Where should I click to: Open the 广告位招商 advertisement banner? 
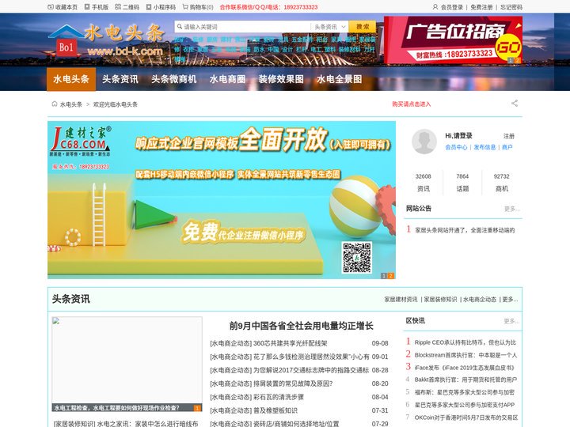click(x=453, y=40)
